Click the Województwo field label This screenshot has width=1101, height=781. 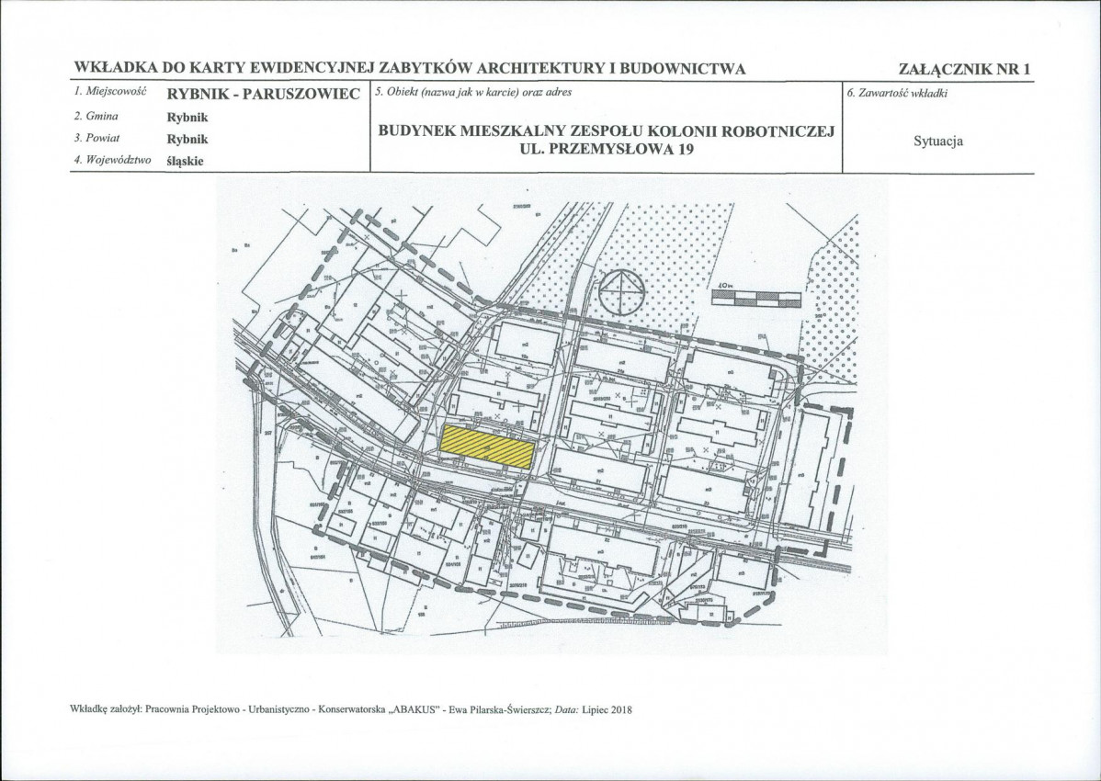[x=112, y=160]
